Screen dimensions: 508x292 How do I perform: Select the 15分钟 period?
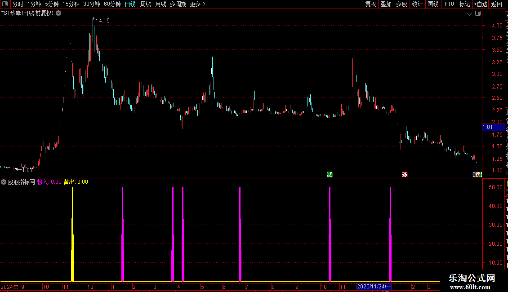click(71, 4)
